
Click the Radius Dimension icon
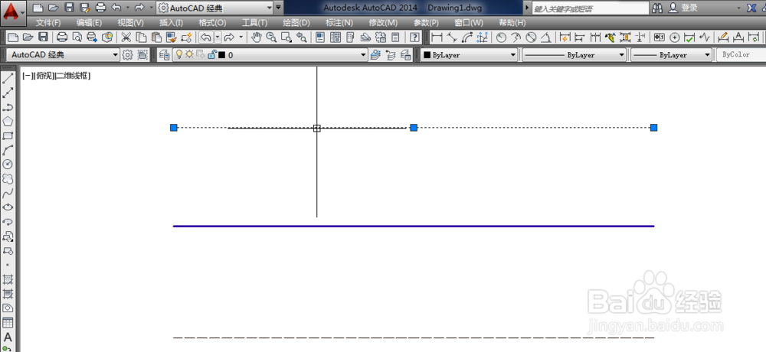coord(501,37)
